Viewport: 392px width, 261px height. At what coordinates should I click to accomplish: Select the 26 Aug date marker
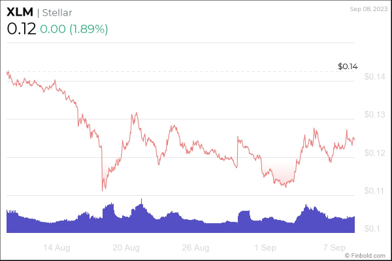click(x=197, y=248)
